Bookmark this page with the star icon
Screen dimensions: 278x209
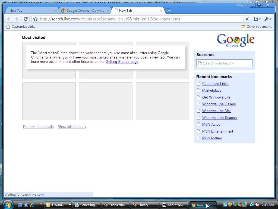click(x=35, y=19)
